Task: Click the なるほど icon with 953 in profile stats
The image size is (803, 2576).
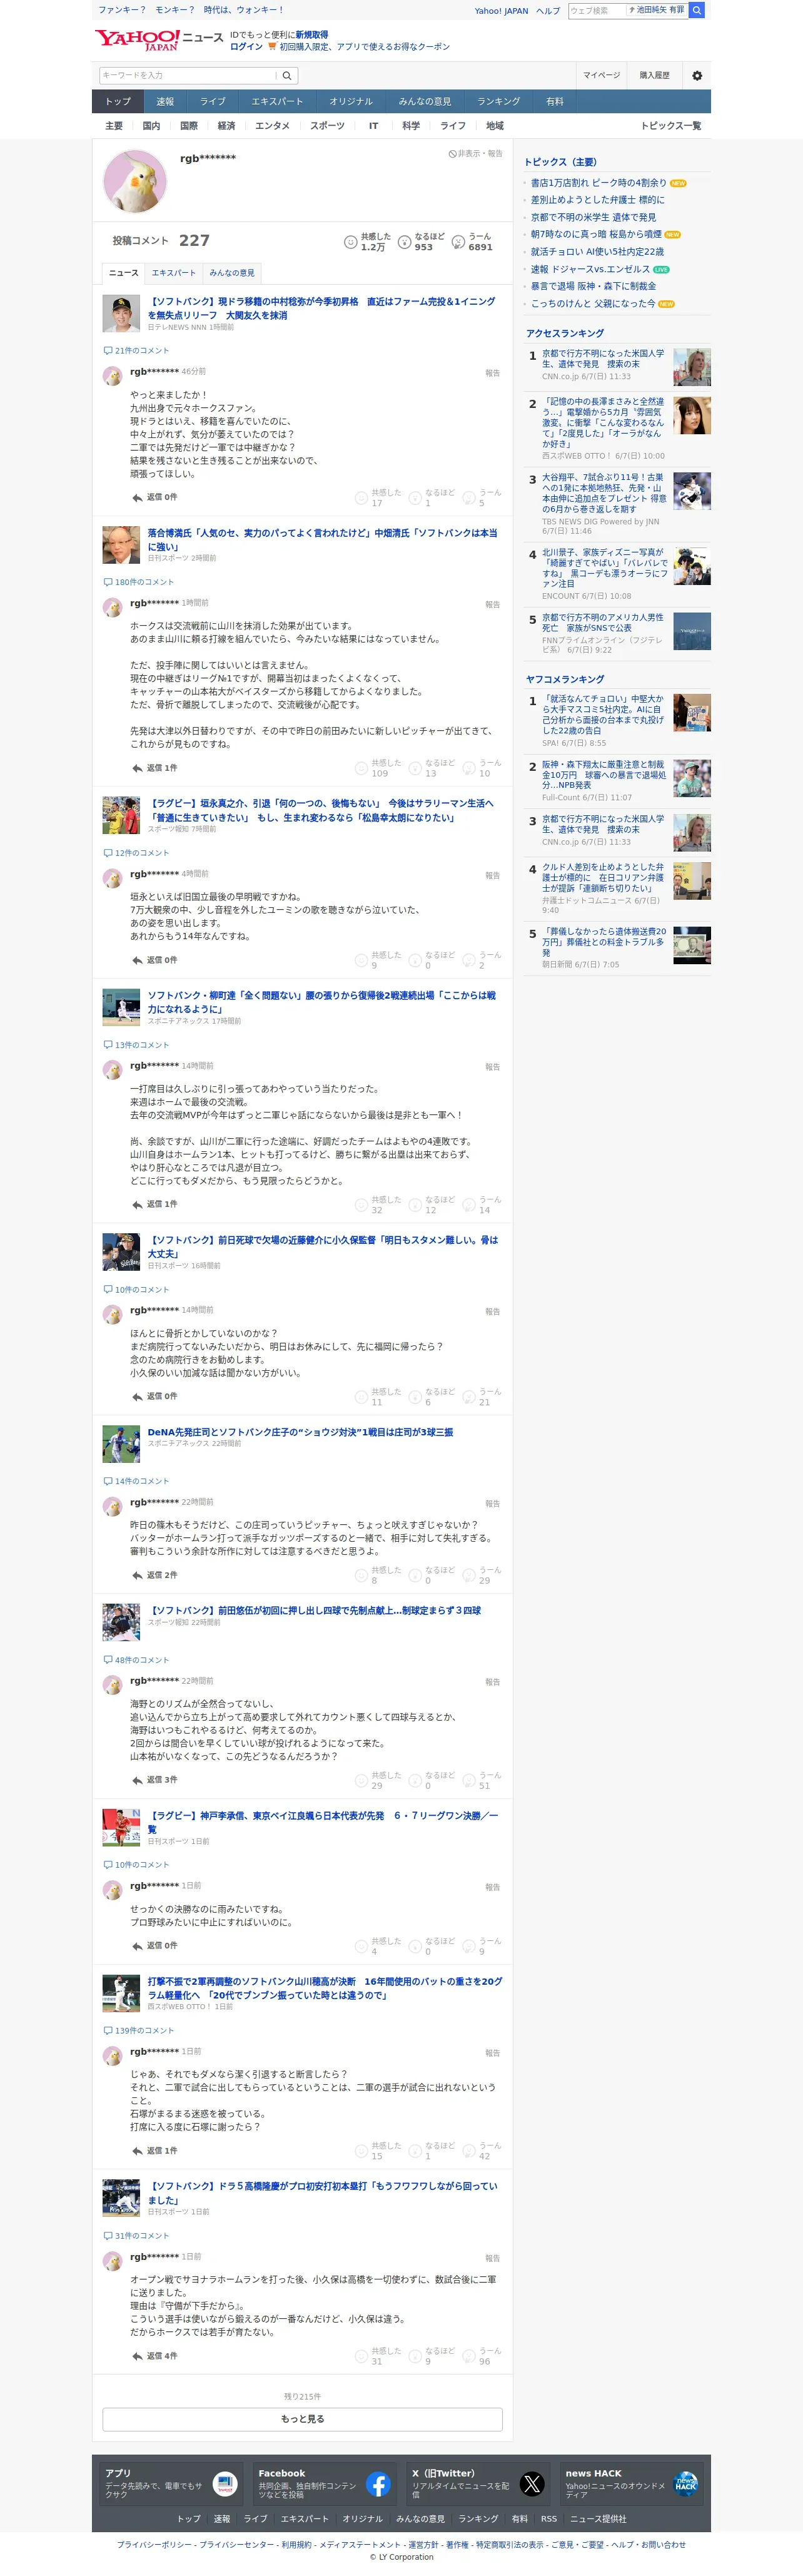Action: tap(404, 242)
